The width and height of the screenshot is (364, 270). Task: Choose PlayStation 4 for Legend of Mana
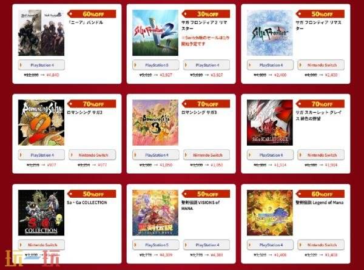point(270,245)
